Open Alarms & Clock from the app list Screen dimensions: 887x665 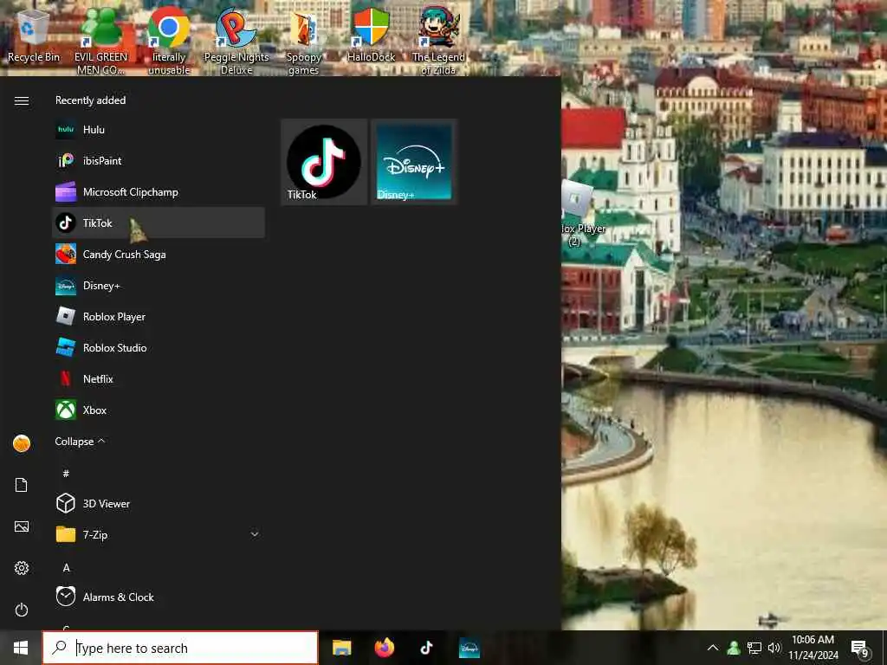pyautogui.click(x=158, y=597)
